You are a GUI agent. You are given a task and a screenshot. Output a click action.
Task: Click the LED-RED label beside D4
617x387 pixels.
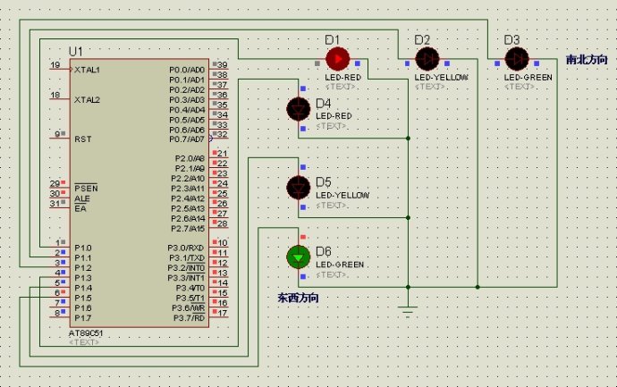pos(334,116)
